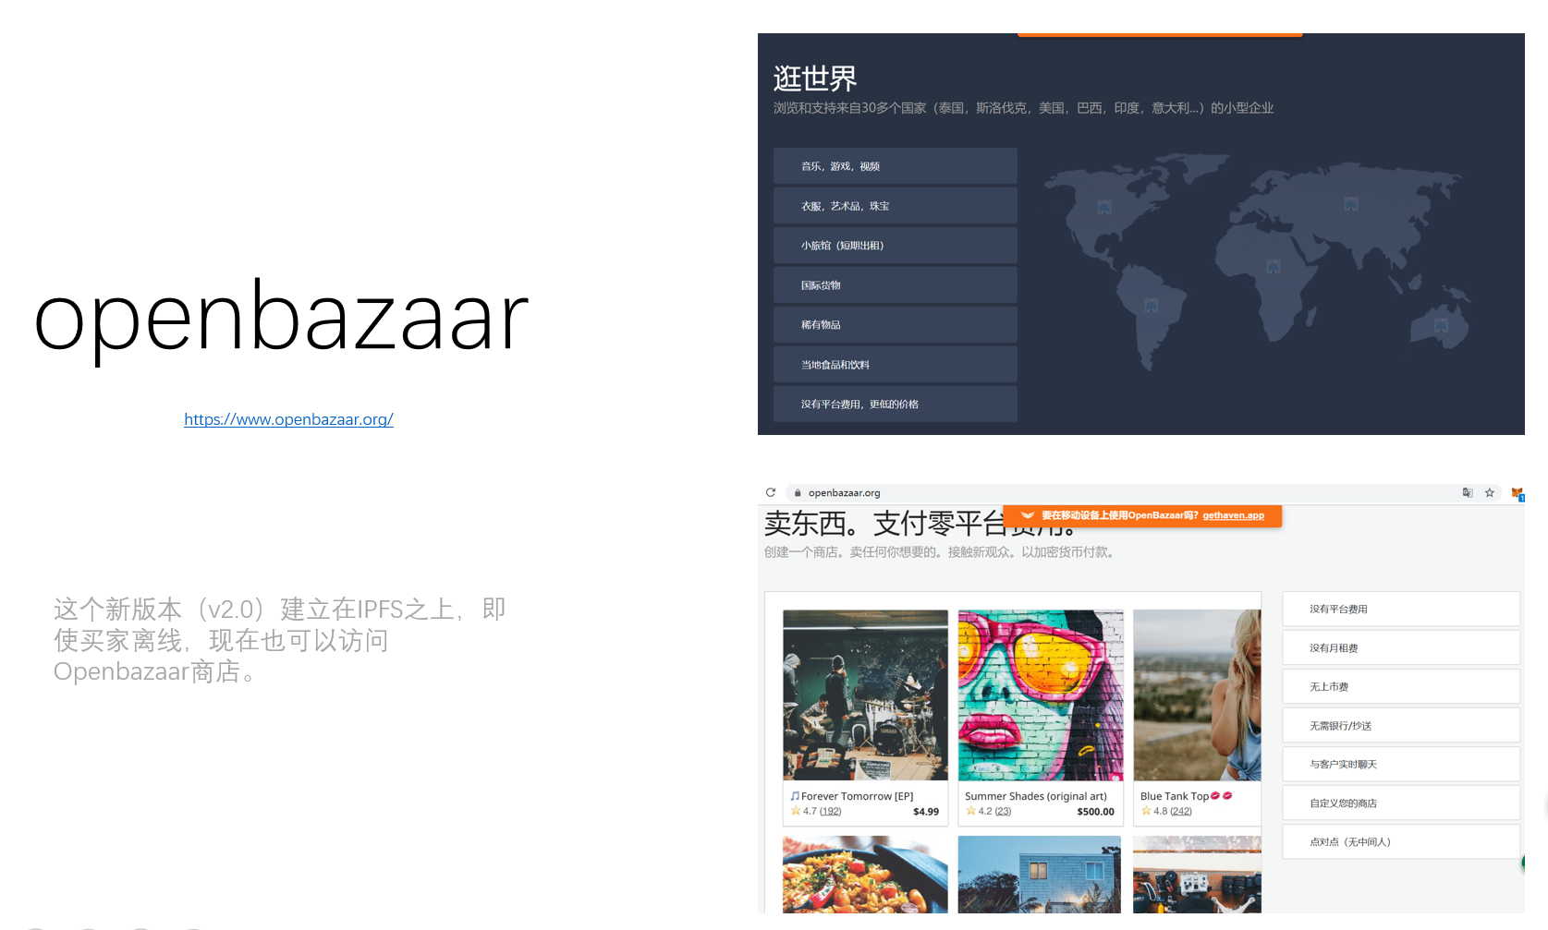1548x930 pixels.
Task: Select the 音乐, 游戏, 视频 category
Action: (x=896, y=166)
